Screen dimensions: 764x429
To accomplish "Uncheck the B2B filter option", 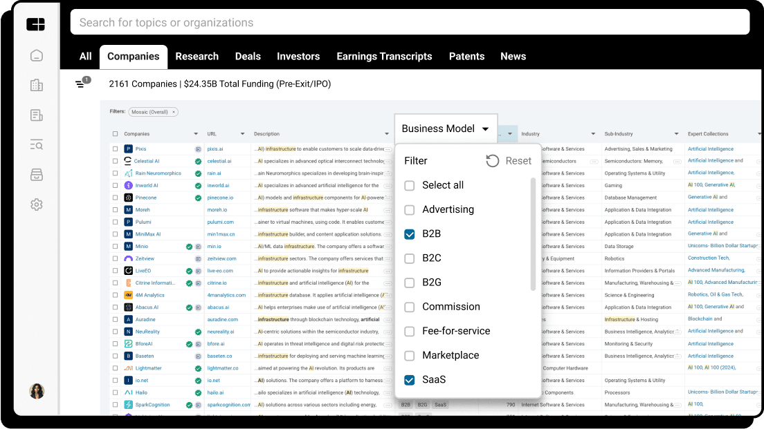I will [x=409, y=233].
